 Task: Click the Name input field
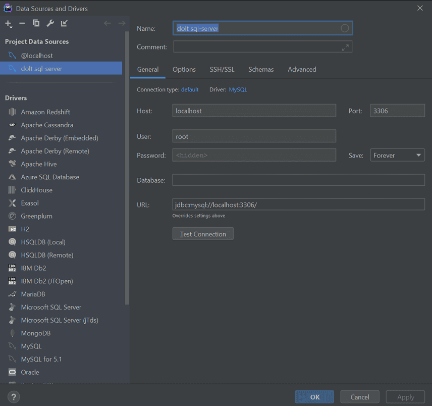pos(262,28)
